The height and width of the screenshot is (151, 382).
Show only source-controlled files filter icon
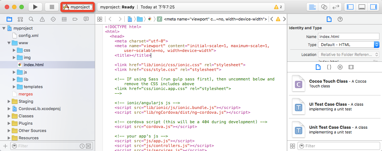pos(89,146)
